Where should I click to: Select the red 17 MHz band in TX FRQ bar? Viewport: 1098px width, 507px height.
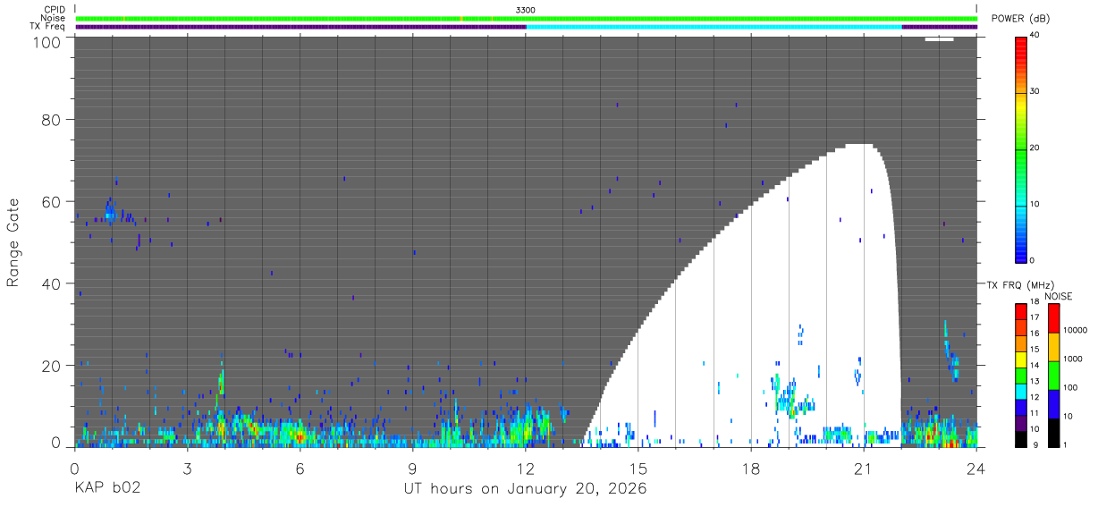coord(1021,312)
